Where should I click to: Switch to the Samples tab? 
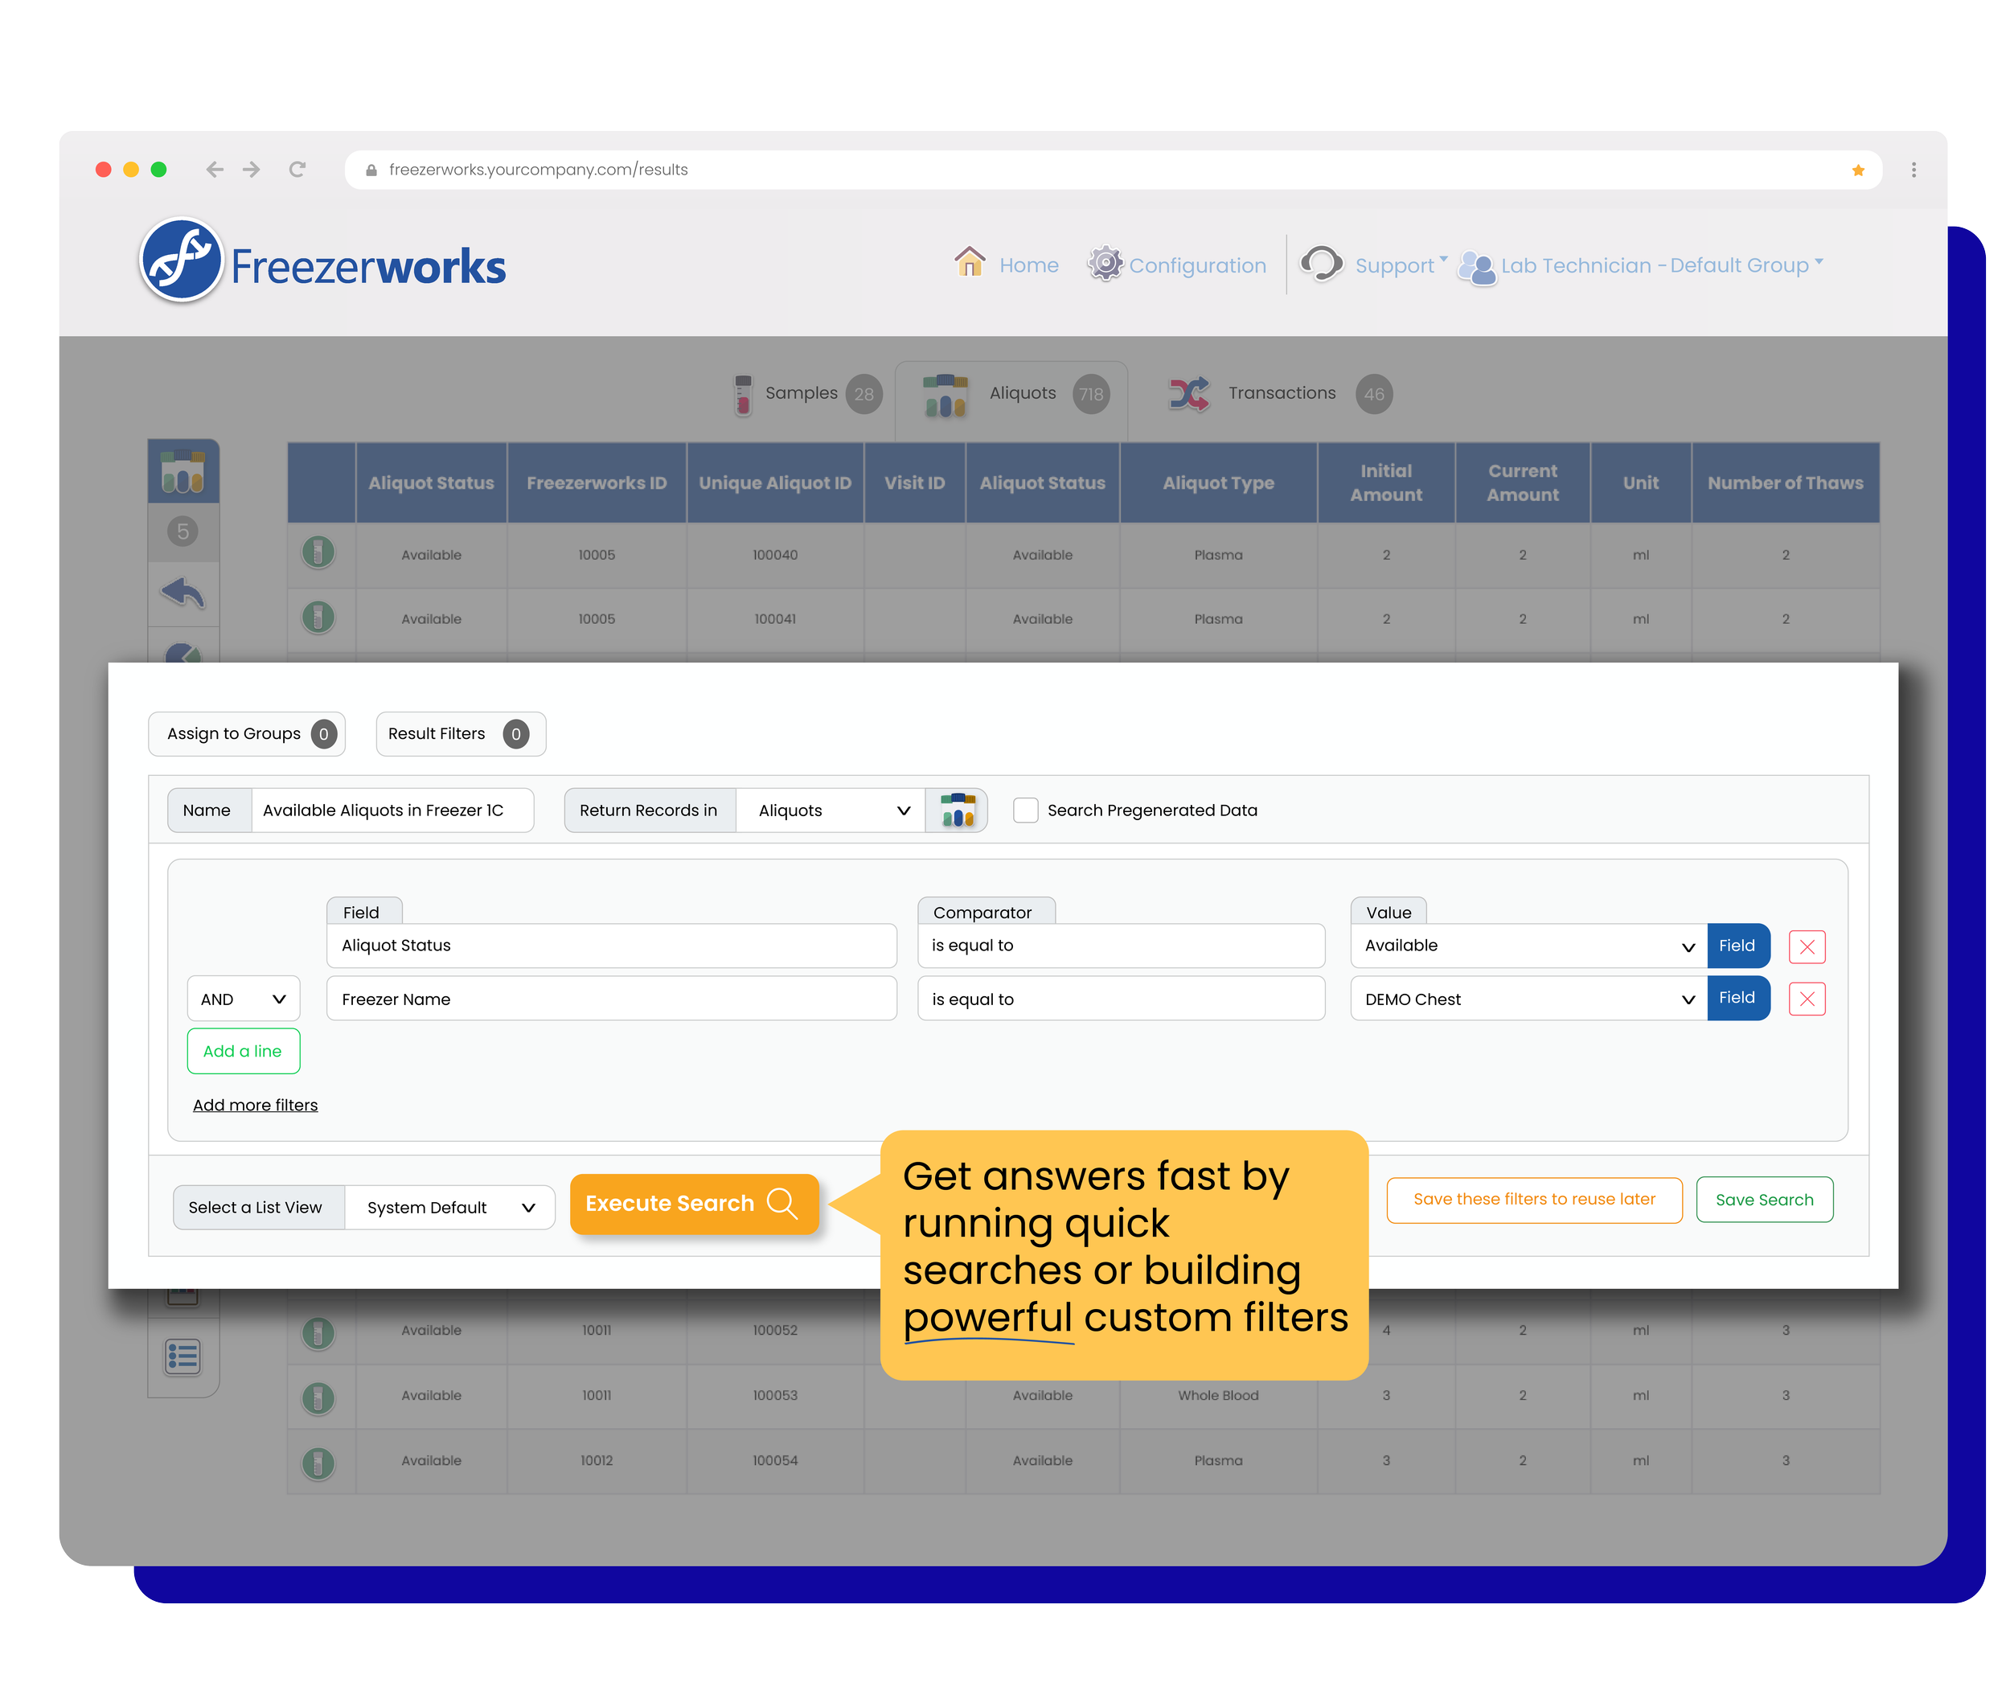[802, 393]
